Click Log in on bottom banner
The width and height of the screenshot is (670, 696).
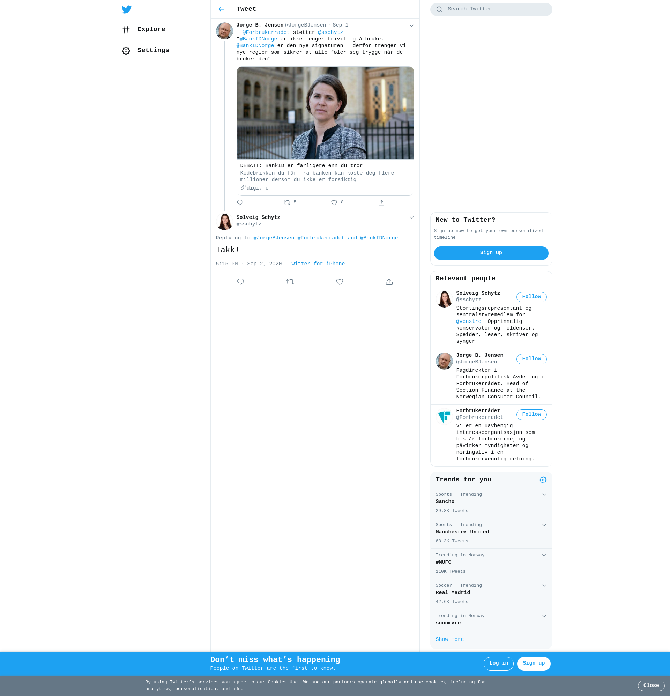(x=499, y=663)
